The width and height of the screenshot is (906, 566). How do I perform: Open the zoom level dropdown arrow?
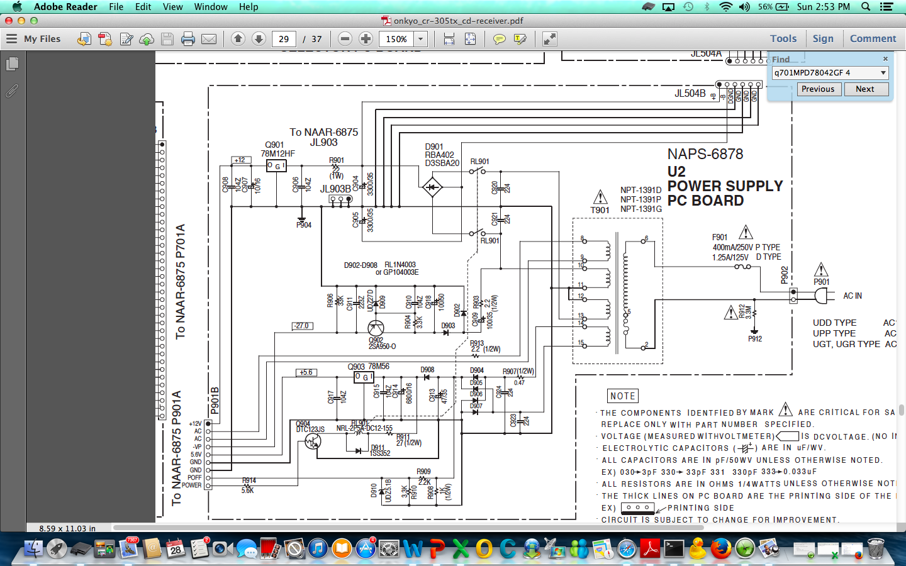coord(420,39)
